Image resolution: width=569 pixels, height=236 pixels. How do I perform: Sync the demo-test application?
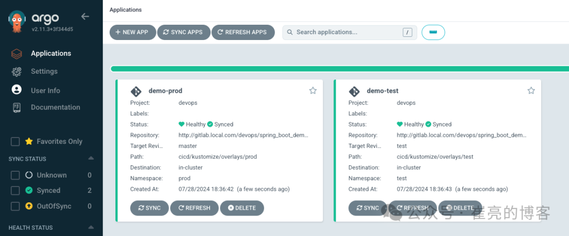point(368,208)
